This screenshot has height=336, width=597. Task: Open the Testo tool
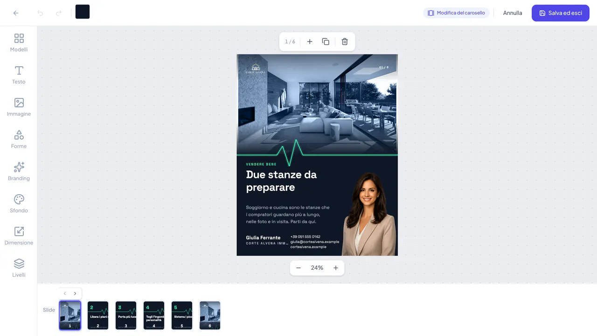19,75
